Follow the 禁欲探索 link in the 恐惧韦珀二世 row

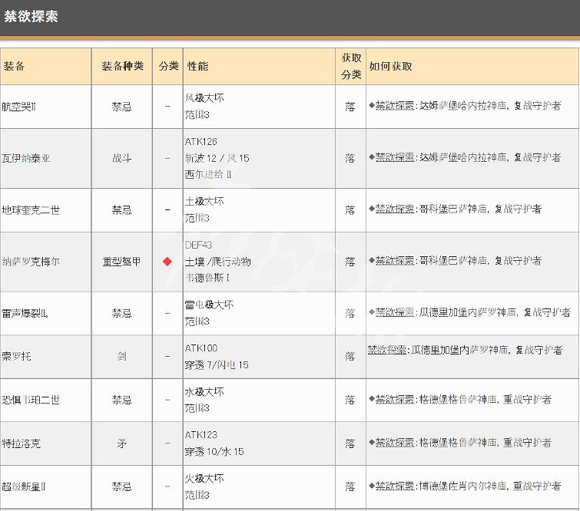point(395,400)
